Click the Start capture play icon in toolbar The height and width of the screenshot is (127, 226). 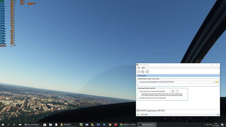pyautogui.click(x=139, y=72)
